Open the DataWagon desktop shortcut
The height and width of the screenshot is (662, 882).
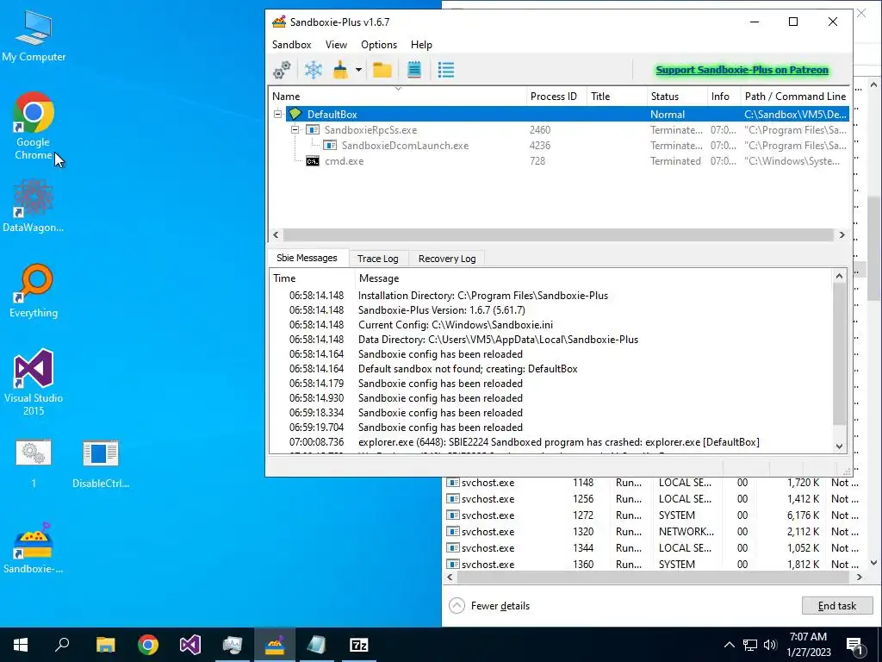click(x=34, y=206)
